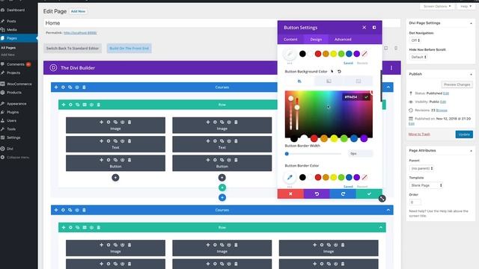479x269 pixels.
Task: Open the Template dropdown
Action: 426,185
